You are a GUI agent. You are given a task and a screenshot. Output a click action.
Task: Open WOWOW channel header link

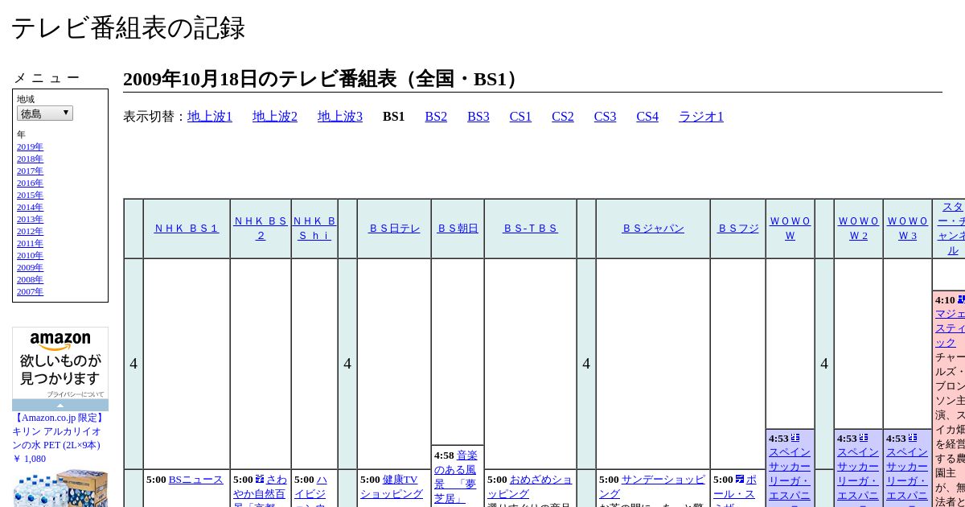790,229
